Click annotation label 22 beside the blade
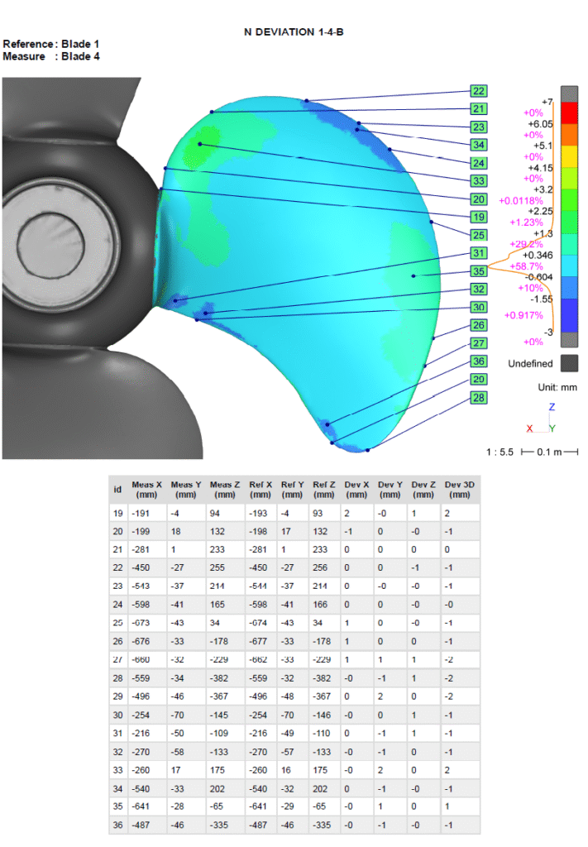588x847 pixels. (x=479, y=91)
